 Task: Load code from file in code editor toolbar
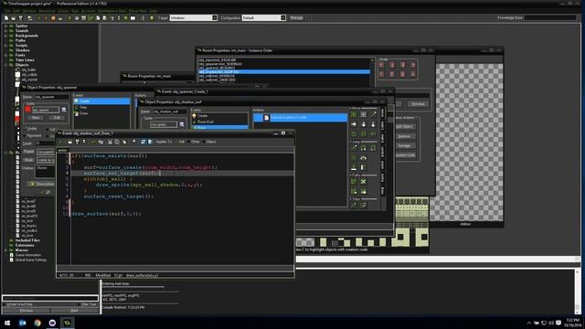pyautogui.click(x=69, y=142)
